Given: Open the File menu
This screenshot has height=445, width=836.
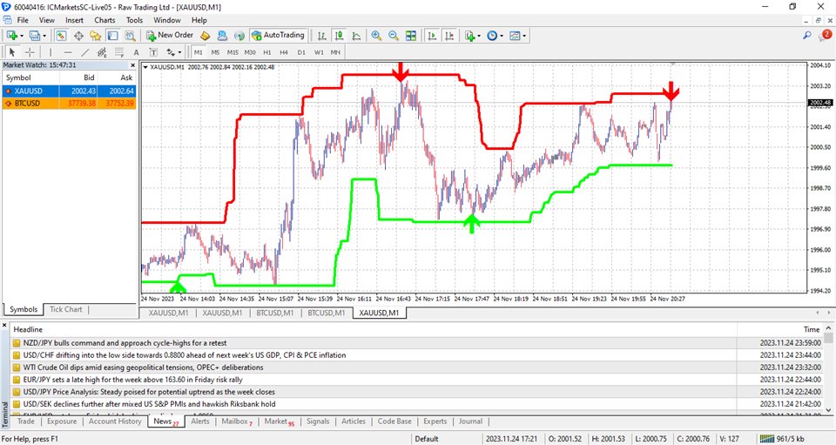Looking at the screenshot, I should [x=23, y=20].
